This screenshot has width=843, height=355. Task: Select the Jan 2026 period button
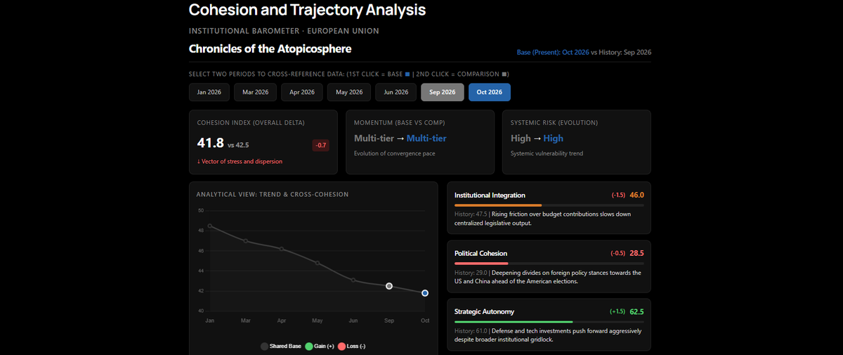[x=209, y=92]
